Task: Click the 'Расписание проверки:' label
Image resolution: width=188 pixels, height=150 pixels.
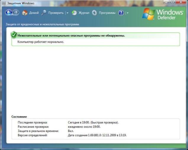Action: pyautogui.click(x=33, y=127)
